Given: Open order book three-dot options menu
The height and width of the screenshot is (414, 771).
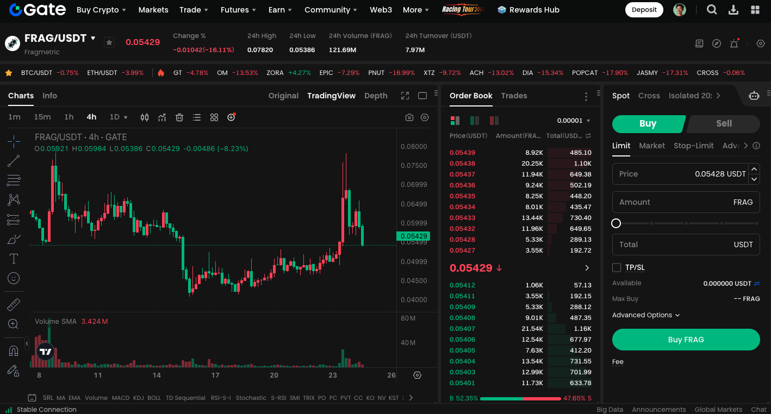Looking at the screenshot, I should click(x=586, y=97).
